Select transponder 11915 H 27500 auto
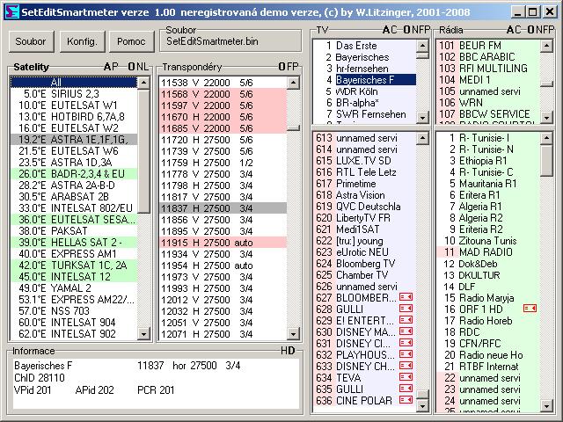This screenshot has height=422, width=563. (x=223, y=243)
